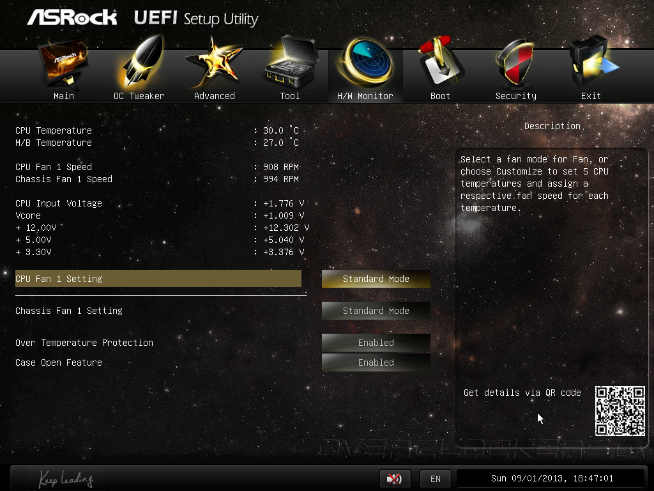Image resolution: width=654 pixels, height=491 pixels.
Task: Go to the Advanced tab label
Action: coord(215,96)
